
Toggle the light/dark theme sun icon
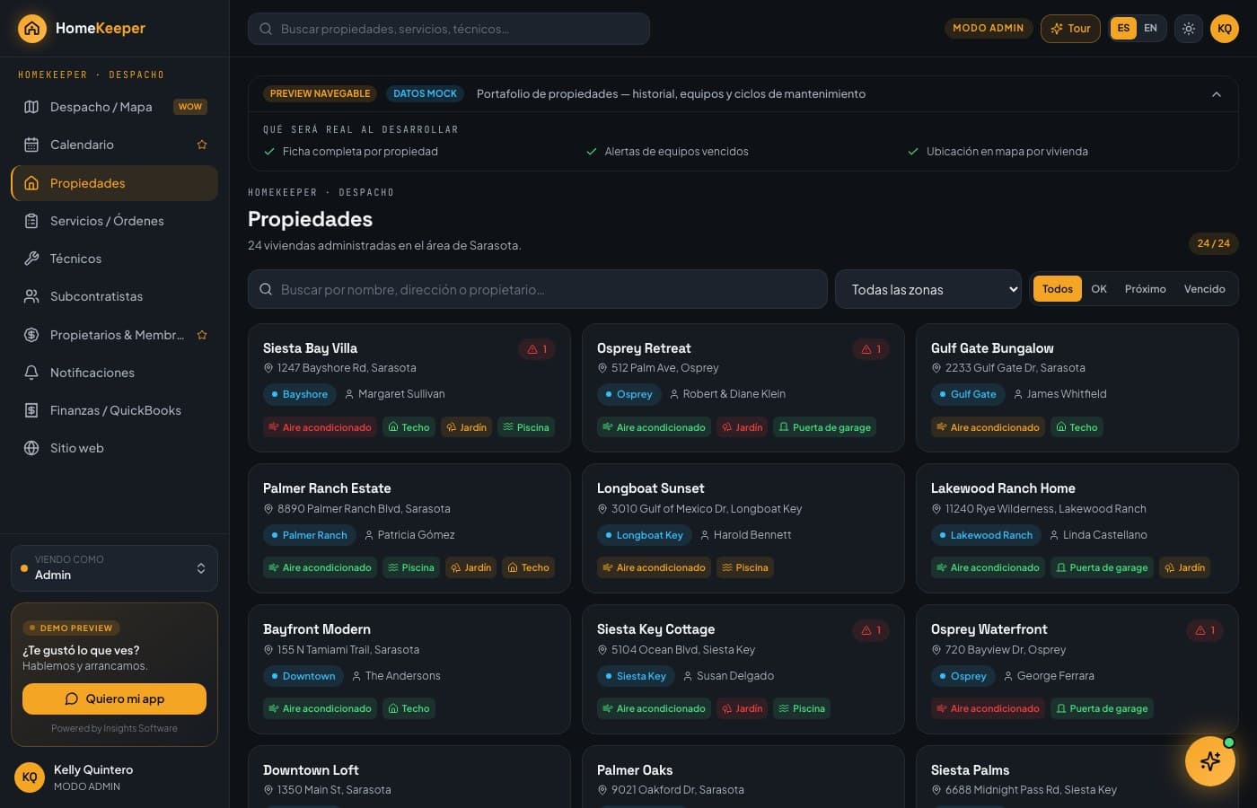click(x=1189, y=29)
